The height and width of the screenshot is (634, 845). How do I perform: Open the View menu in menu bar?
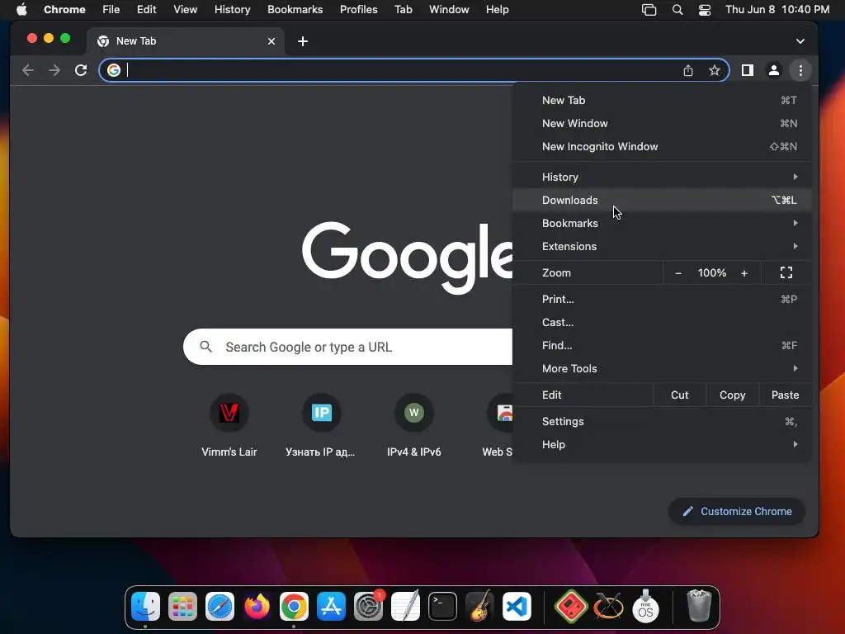[185, 10]
